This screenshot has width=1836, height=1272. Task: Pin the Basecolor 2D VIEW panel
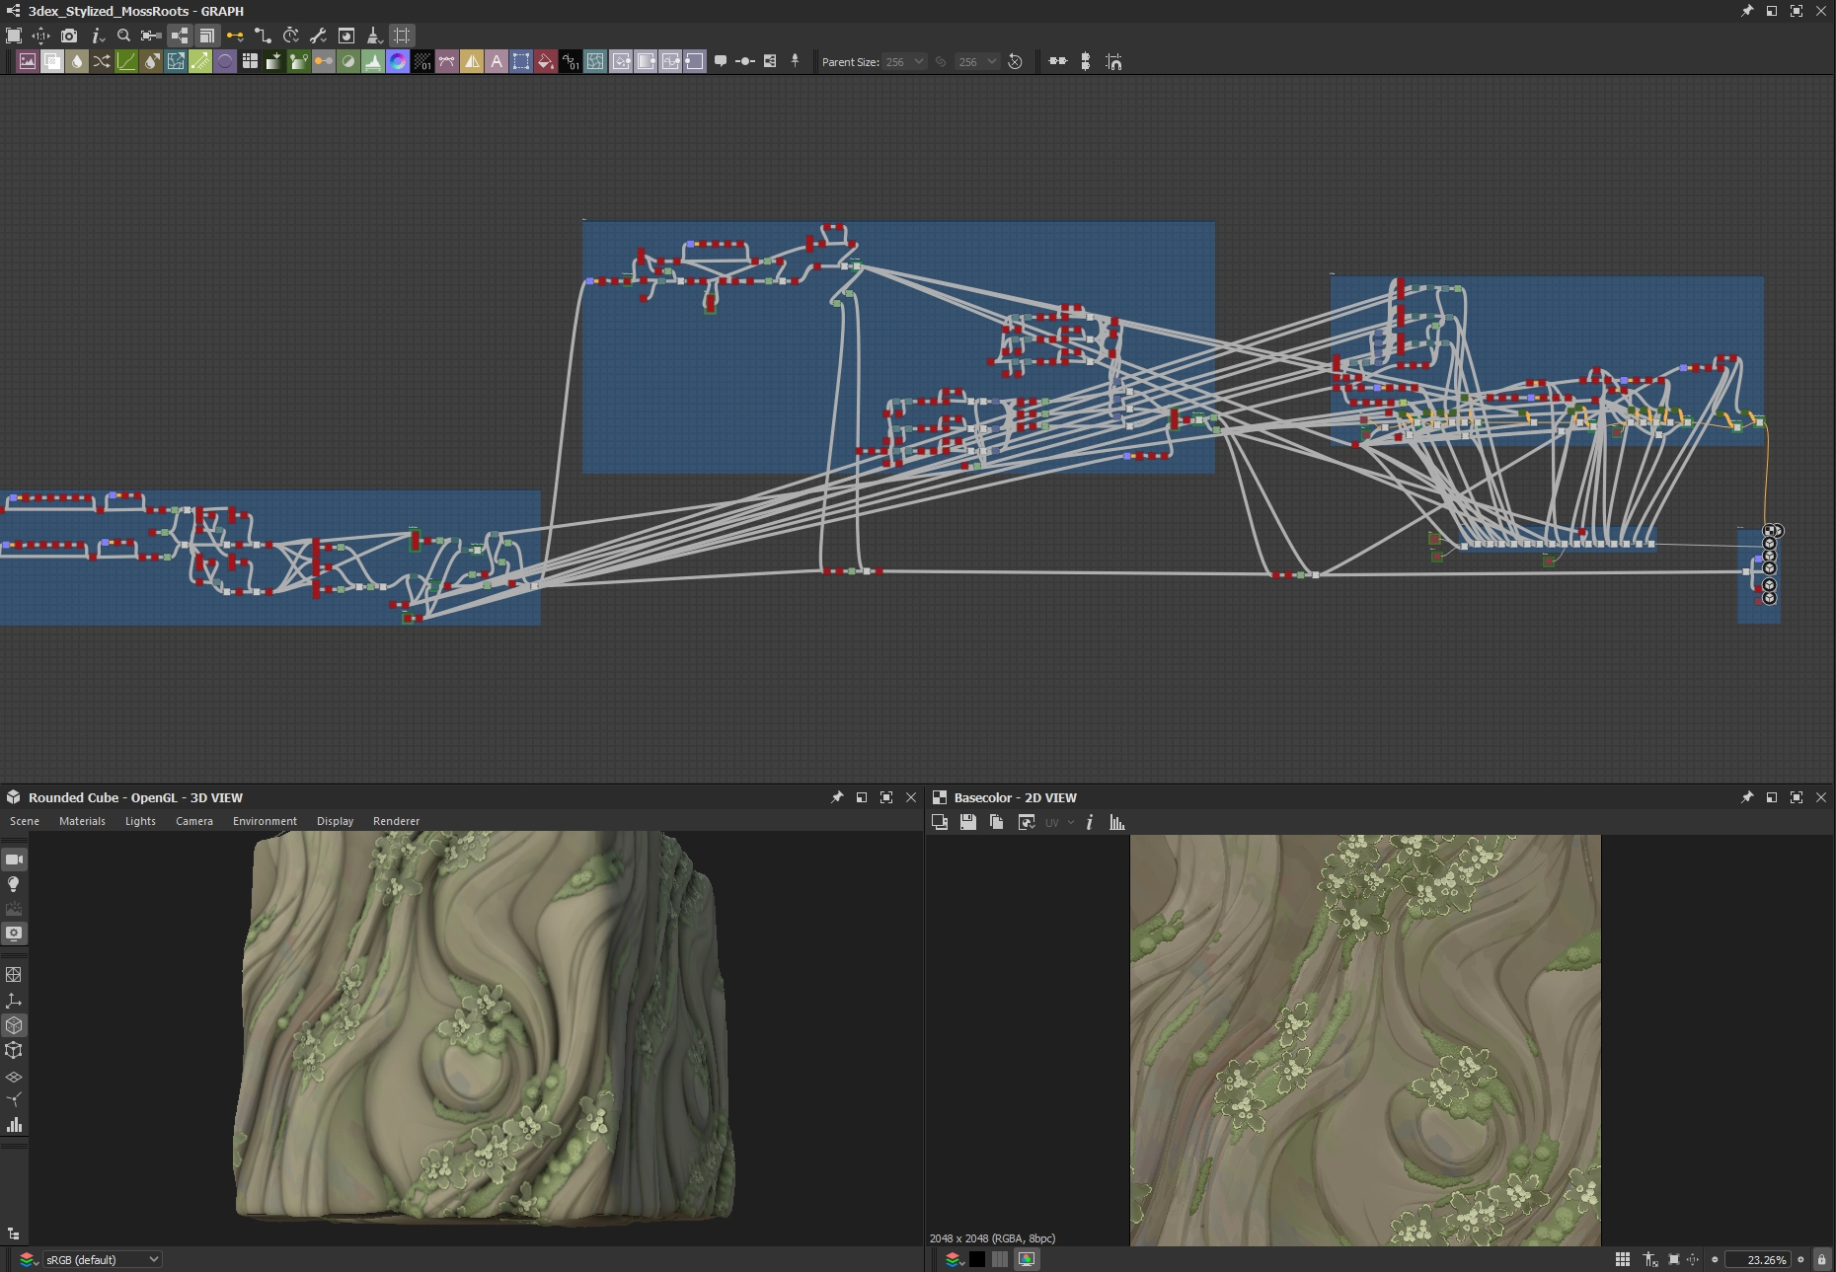click(1747, 797)
